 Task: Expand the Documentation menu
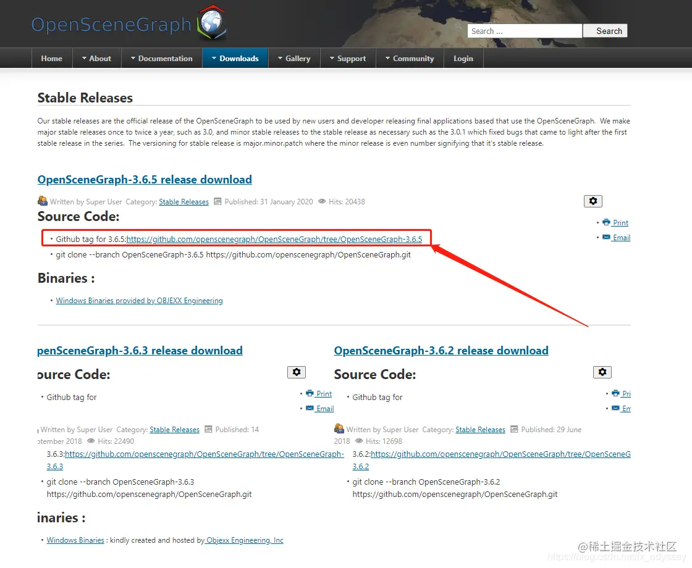pos(161,58)
